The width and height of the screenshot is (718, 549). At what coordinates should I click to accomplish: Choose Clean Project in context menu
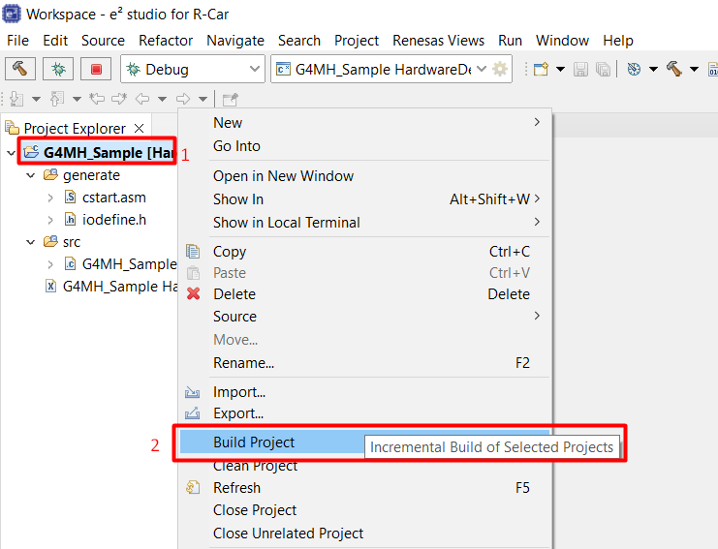[x=255, y=466]
